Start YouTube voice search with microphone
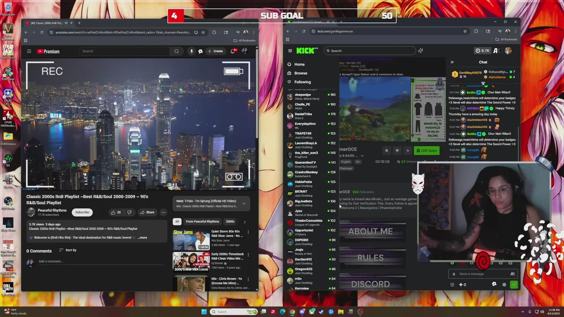The height and width of the screenshot is (317, 564). pyautogui.click(x=191, y=51)
